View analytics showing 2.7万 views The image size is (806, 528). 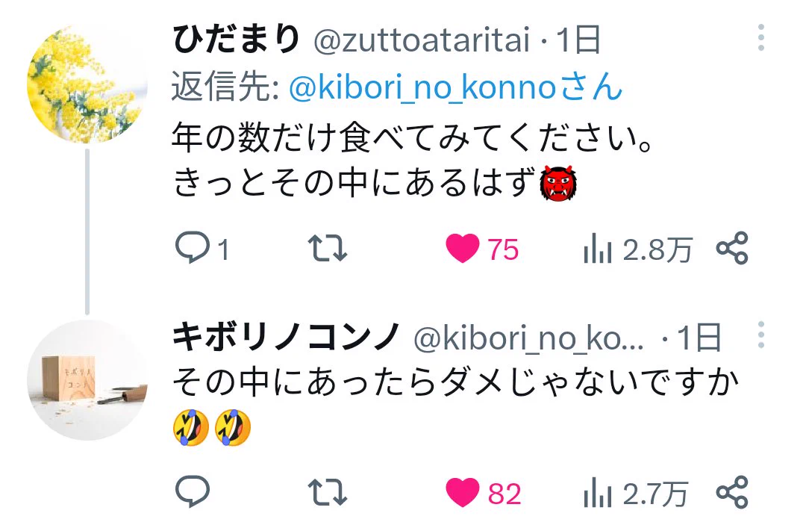point(636,493)
